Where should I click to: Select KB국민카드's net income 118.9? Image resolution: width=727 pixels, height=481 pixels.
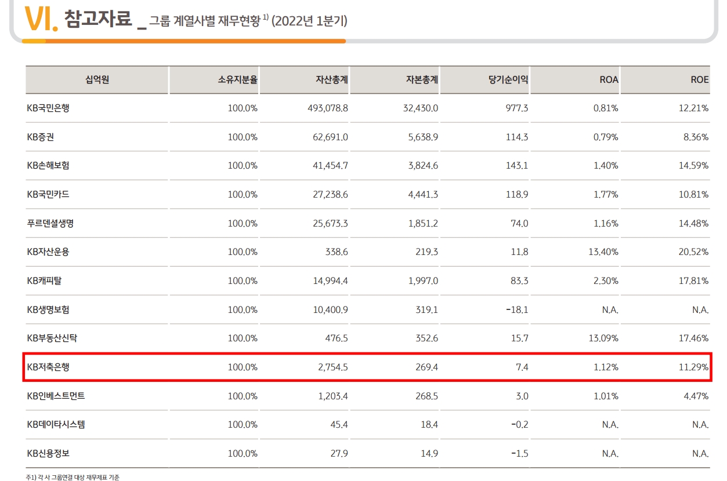tap(518, 195)
